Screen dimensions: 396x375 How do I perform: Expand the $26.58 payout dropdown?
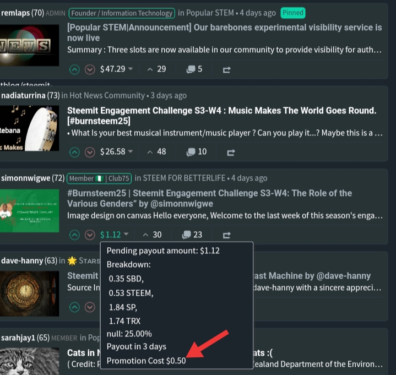click(116, 151)
